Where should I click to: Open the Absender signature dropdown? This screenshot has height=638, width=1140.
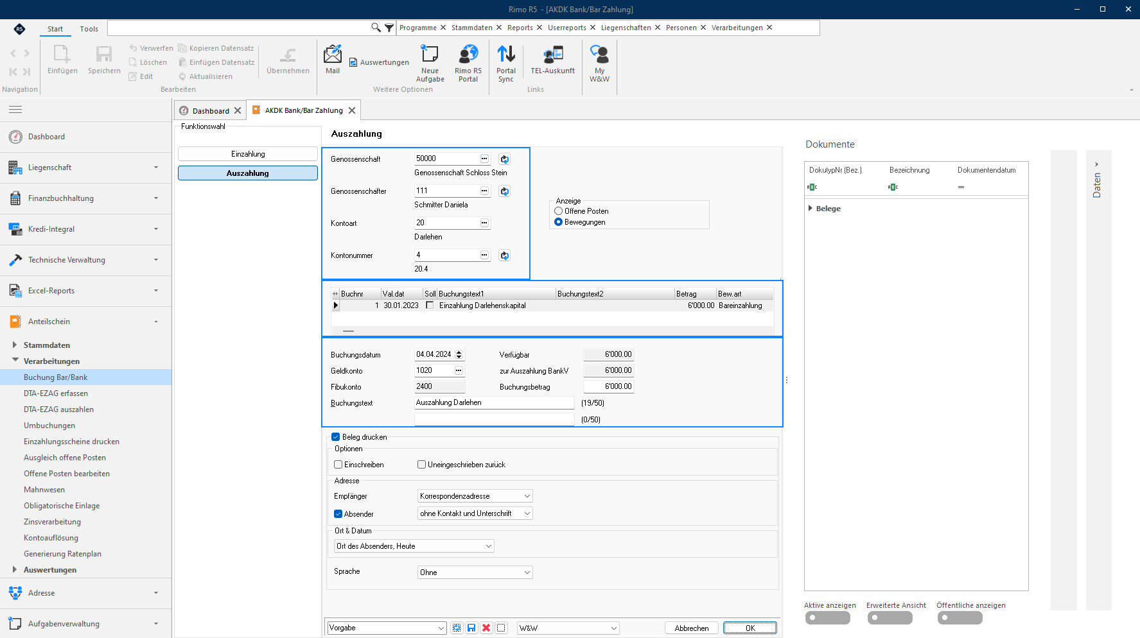[x=475, y=513]
